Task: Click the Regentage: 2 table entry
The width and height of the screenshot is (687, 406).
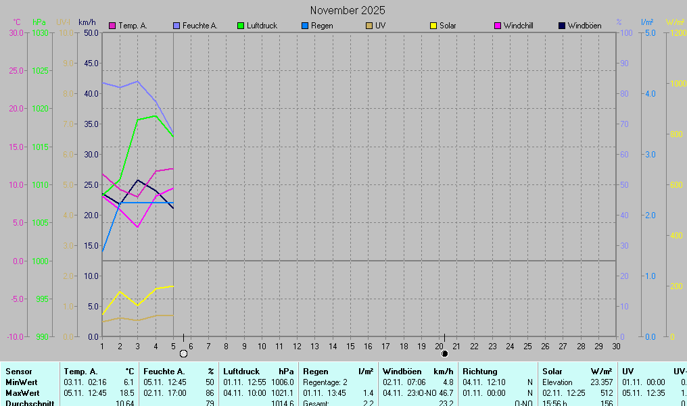Action: (x=325, y=382)
